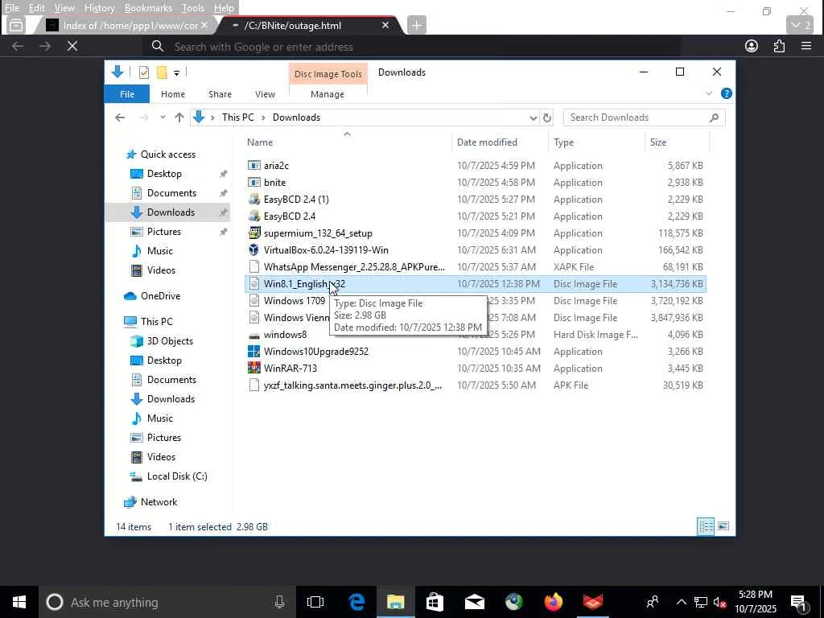Open Firefox account icon
Viewport: 824px width, 618px height.
pos(752,46)
